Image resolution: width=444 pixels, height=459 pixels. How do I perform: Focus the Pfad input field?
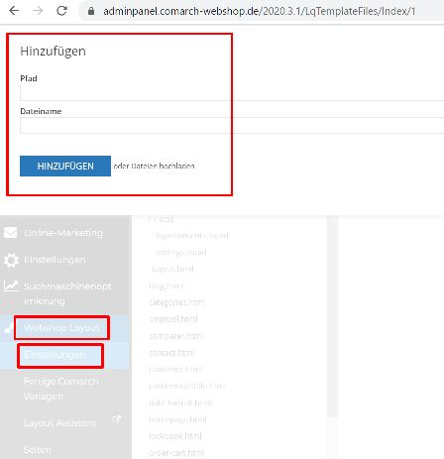coord(232,92)
